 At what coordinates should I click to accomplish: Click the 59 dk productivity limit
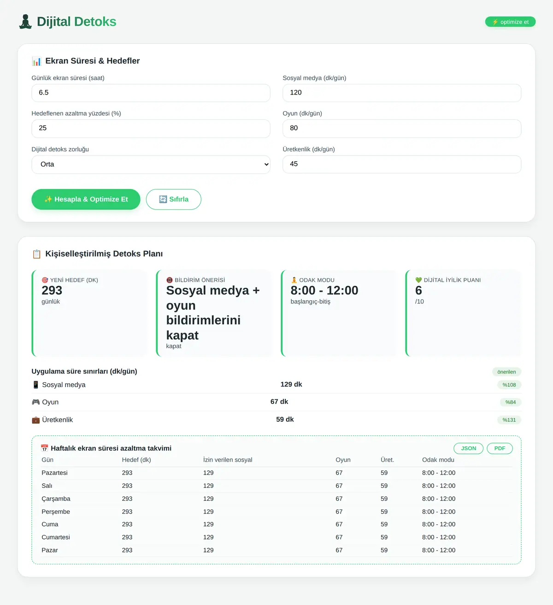pyautogui.click(x=285, y=419)
